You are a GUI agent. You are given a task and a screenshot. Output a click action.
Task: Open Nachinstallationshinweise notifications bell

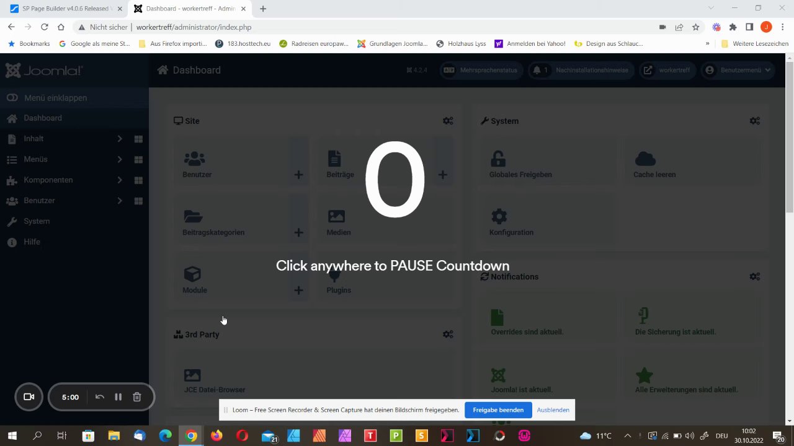click(581, 70)
